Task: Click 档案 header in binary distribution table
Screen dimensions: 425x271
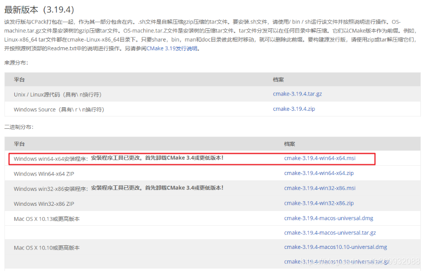Action: [289, 144]
